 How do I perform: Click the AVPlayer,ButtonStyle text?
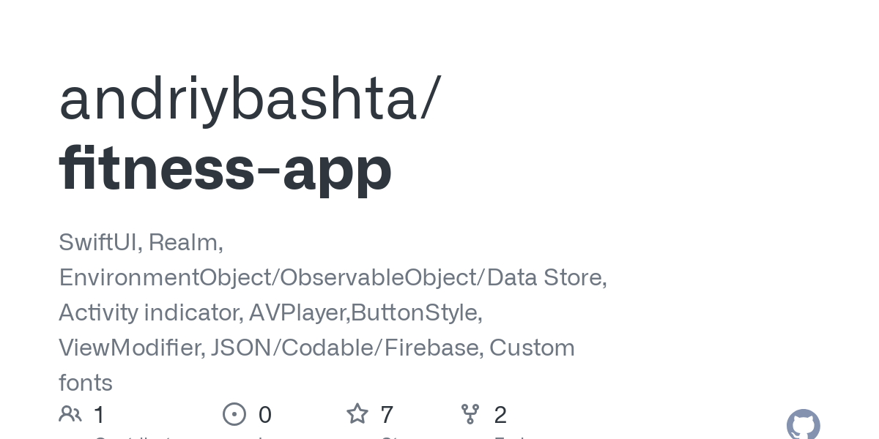(365, 312)
